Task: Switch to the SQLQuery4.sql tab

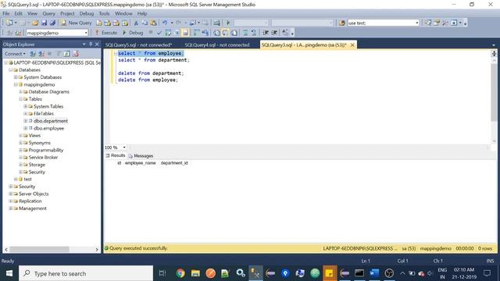Action: click(x=217, y=45)
